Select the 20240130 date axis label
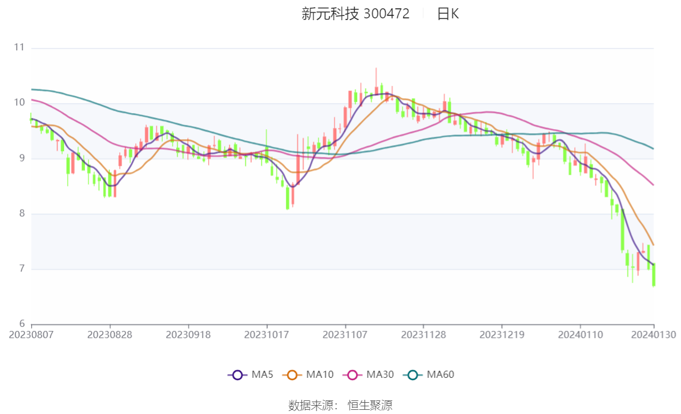The width and height of the screenshot is (681, 414). (x=653, y=335)
